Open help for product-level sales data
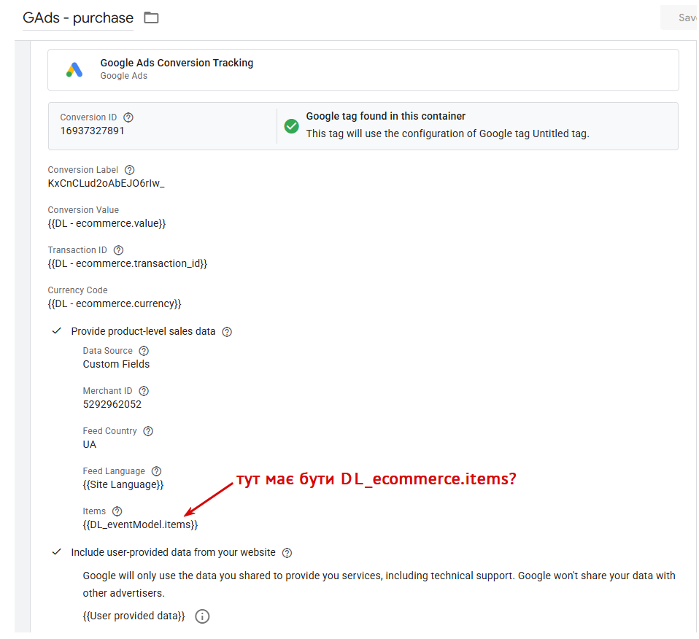699x639 pixels. (x=227, y=332)
